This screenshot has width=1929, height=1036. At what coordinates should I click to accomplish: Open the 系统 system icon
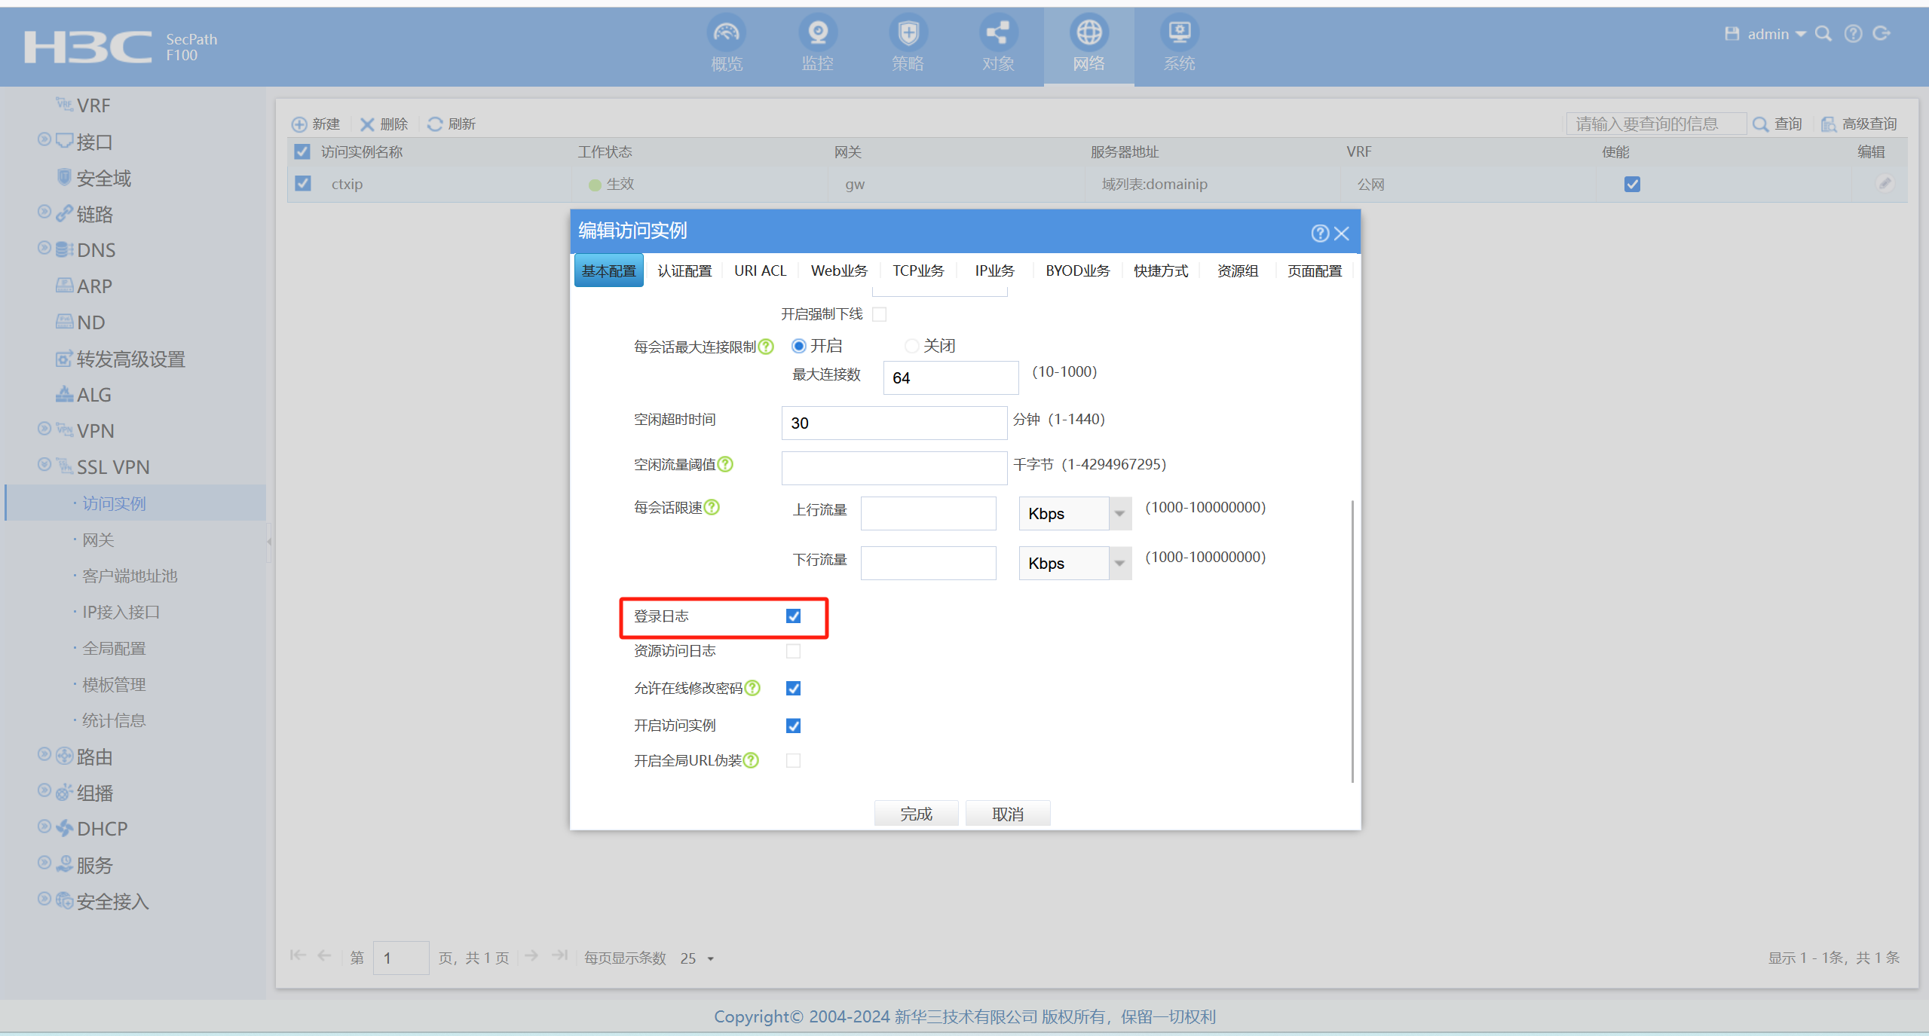coord(1179,34)
